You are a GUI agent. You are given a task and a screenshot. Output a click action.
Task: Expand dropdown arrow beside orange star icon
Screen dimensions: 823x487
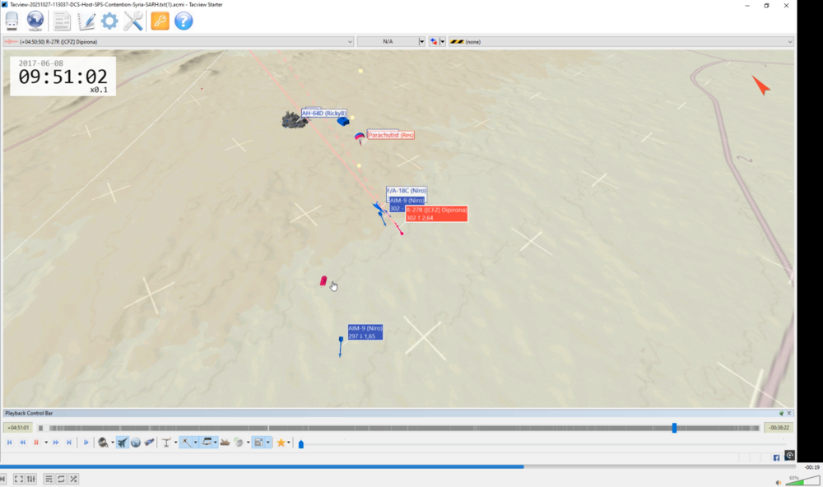289,443
